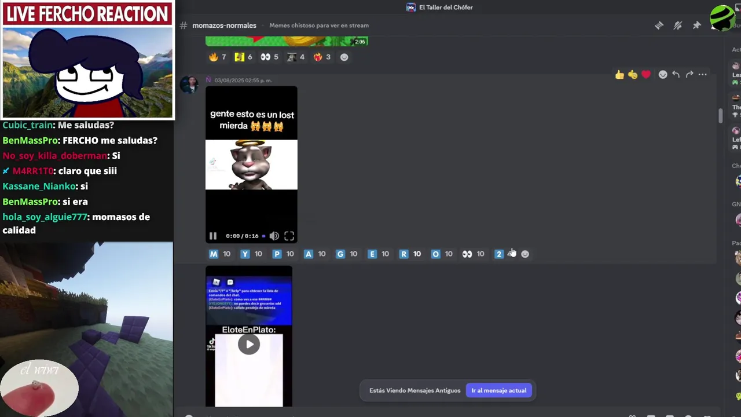Toggle the Y letter reaction
This screenshot has height=417, width=741.
pyautogui.click(x=252, y=254)
